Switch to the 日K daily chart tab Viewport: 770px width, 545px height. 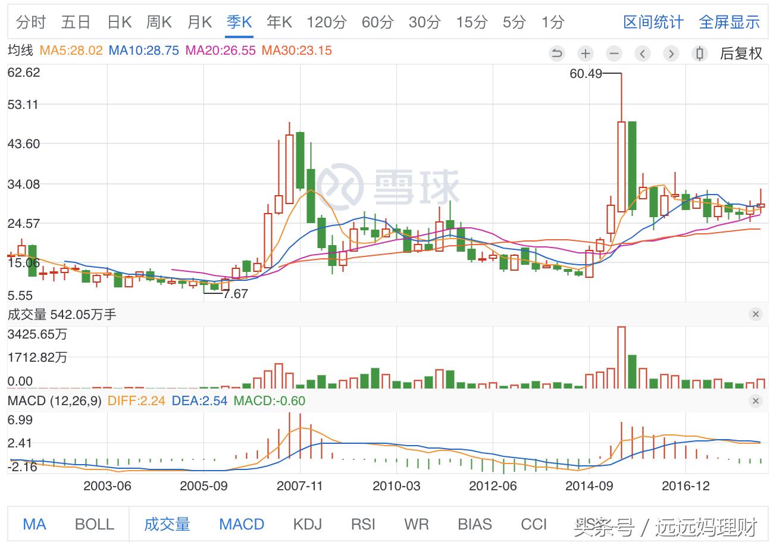pos(119,21)
